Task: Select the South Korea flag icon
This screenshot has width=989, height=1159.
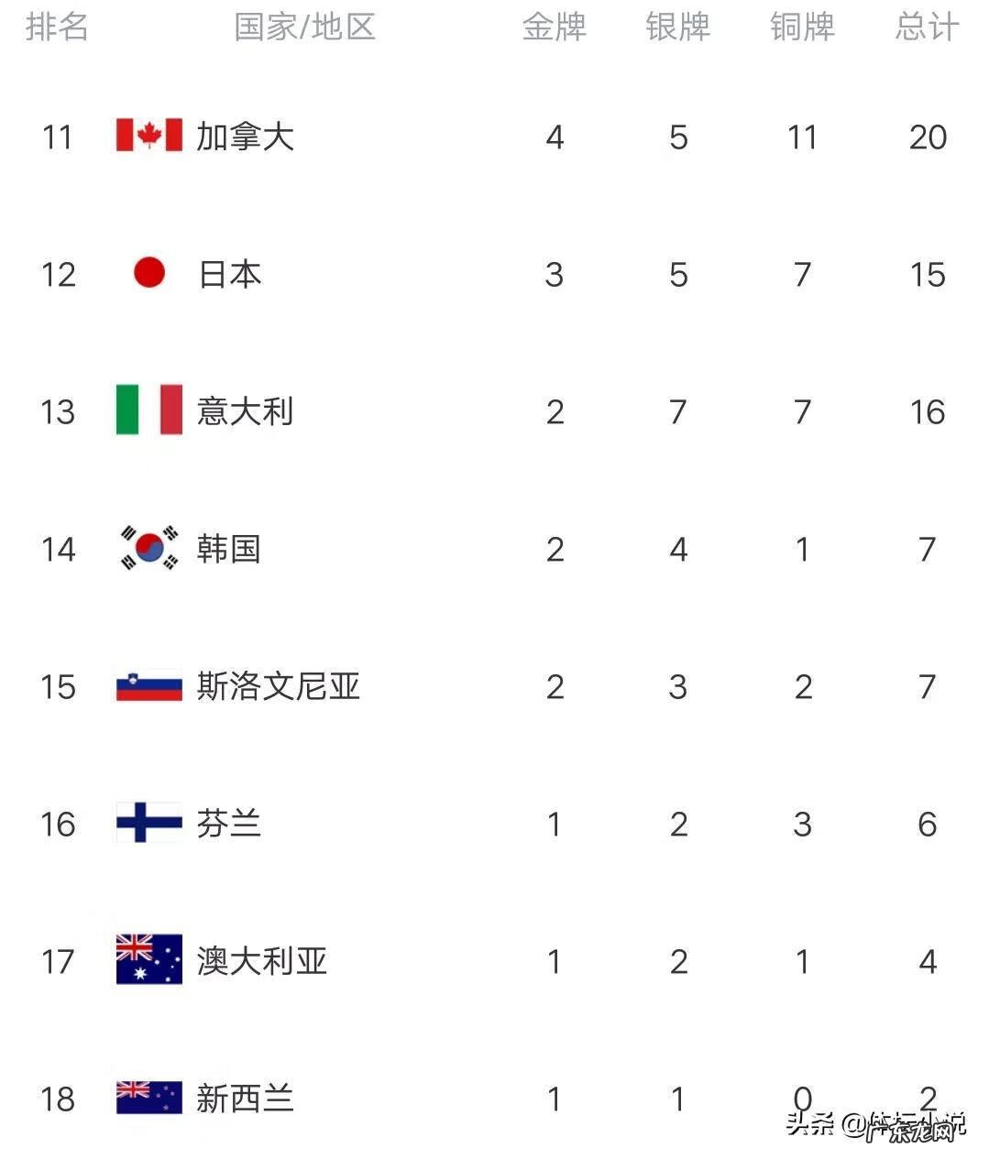Action: click(x=148, y=547)
